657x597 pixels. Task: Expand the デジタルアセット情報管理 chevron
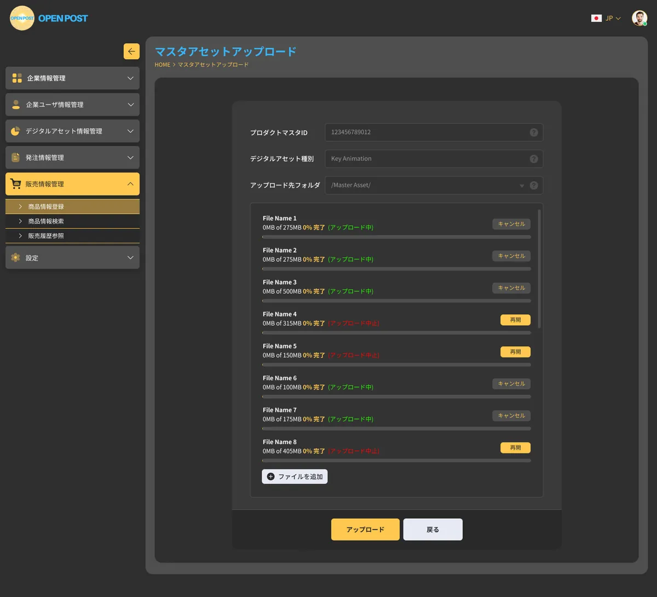pos(130,131)
